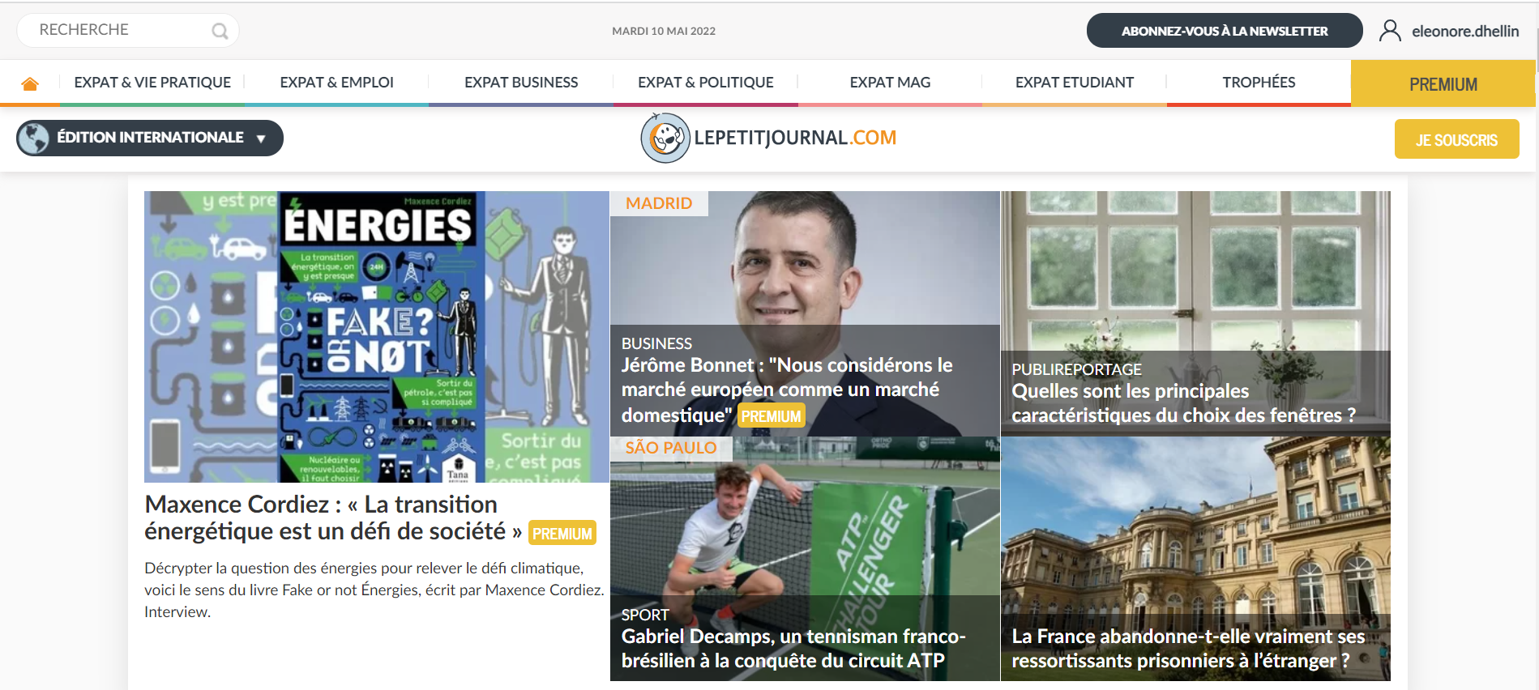Image resolution: width=1539 pixels, height=690 pixels.
Task: Click the Je souscris button
Action: coord(1456,139)
